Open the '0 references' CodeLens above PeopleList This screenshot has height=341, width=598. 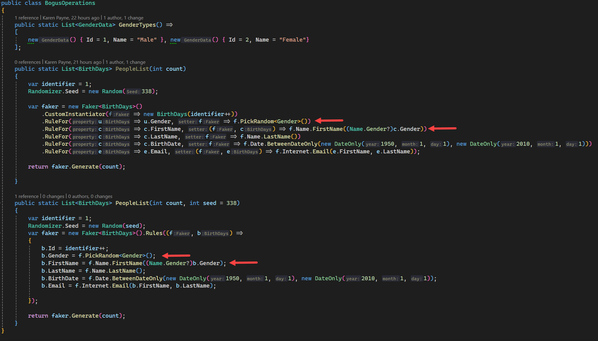point(28,62)
